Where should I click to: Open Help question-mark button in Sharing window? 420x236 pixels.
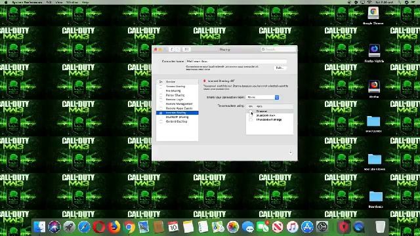[x=291, y=153]
